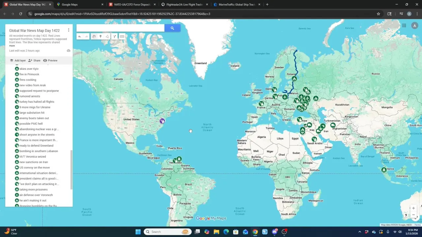Select 'ready to defend Greenland' item

(x=36, y=145)
